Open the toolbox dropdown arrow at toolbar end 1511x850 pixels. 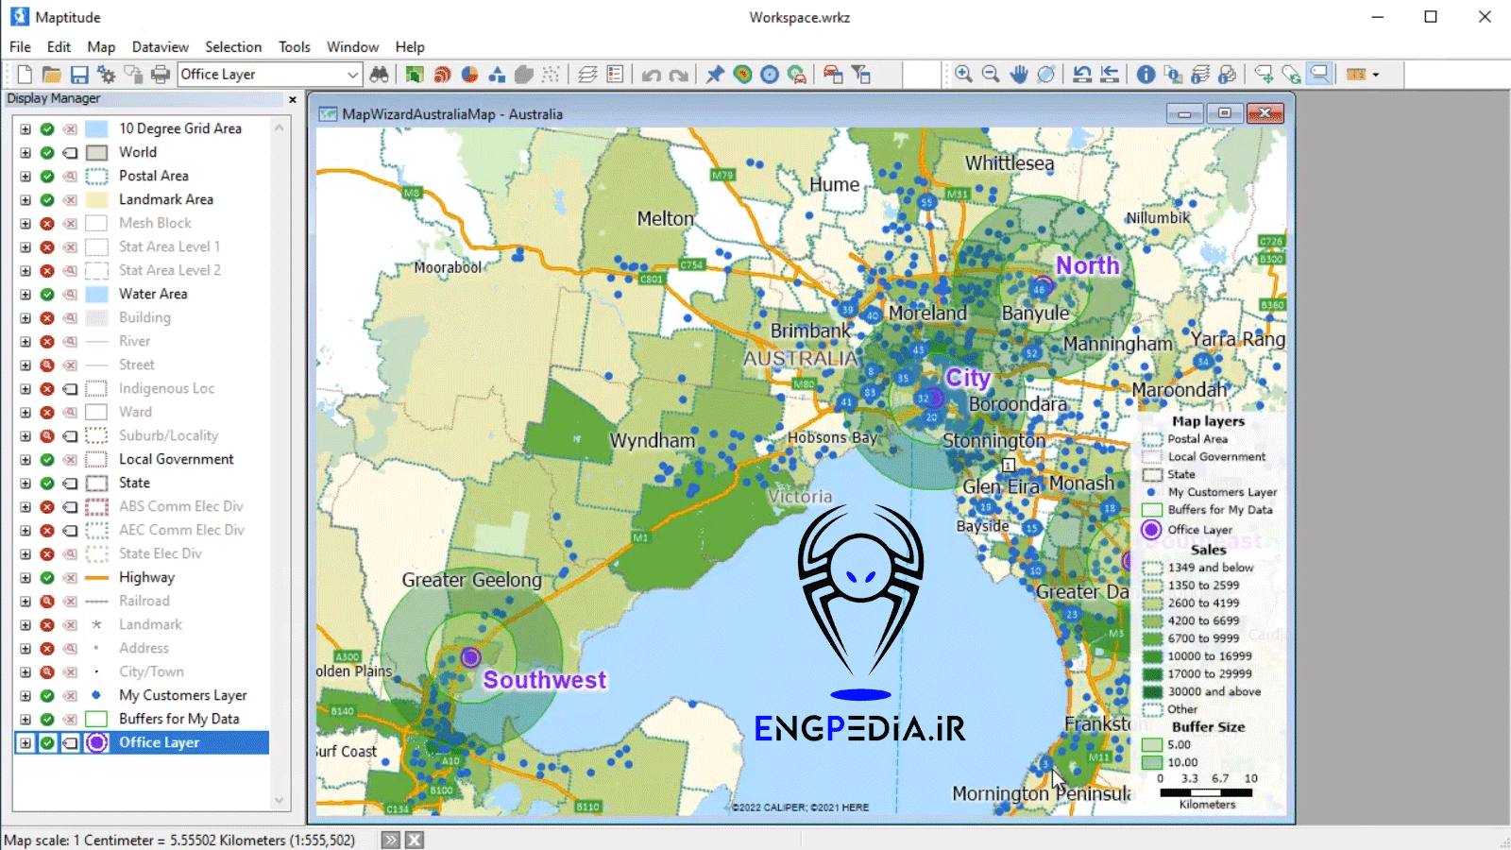tap(1376, 75)
